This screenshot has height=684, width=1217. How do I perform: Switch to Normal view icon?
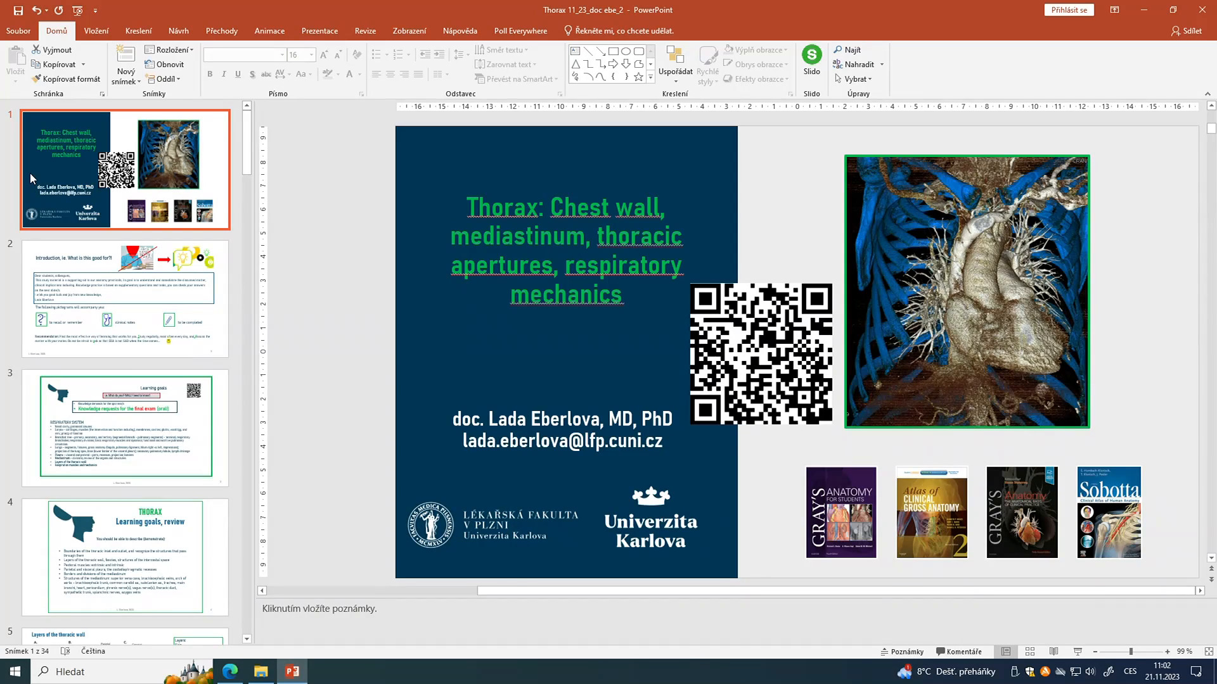[x=1006, y=651]
